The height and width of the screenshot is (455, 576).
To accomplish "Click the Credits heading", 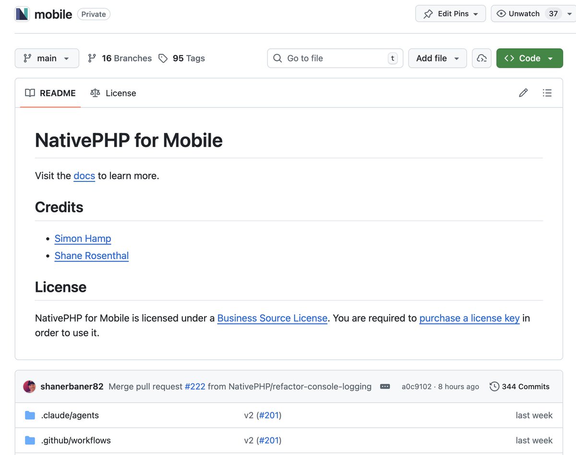I will coord(59,207).
